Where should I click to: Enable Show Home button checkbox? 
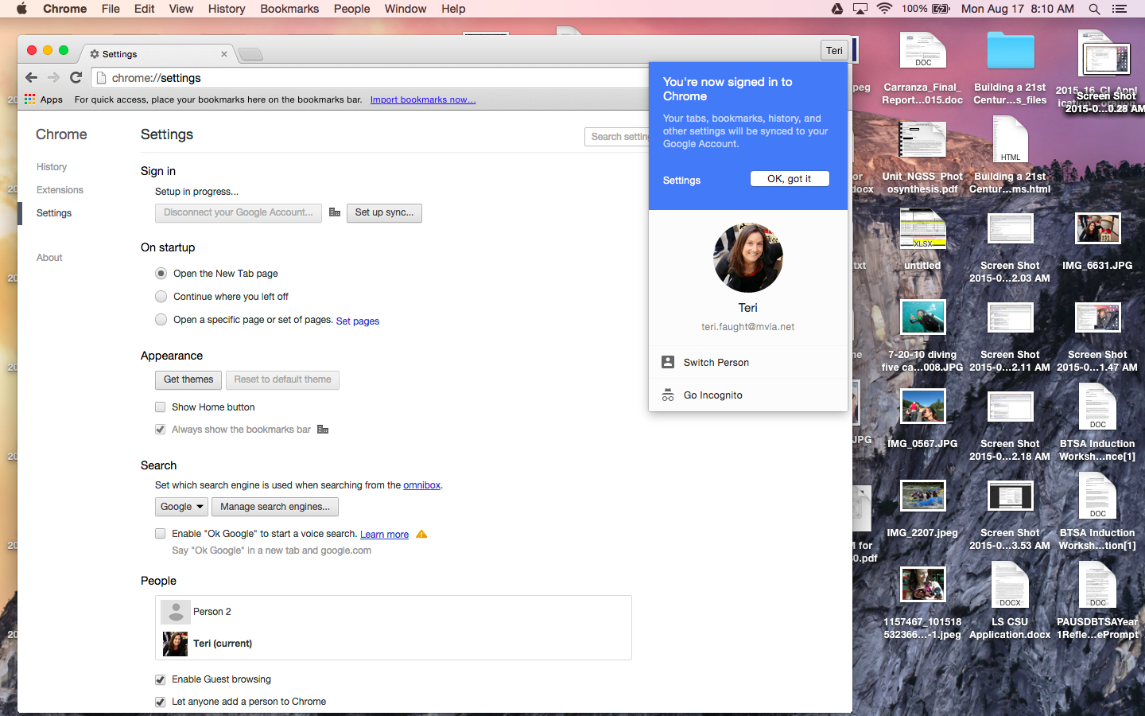point(161,407)
